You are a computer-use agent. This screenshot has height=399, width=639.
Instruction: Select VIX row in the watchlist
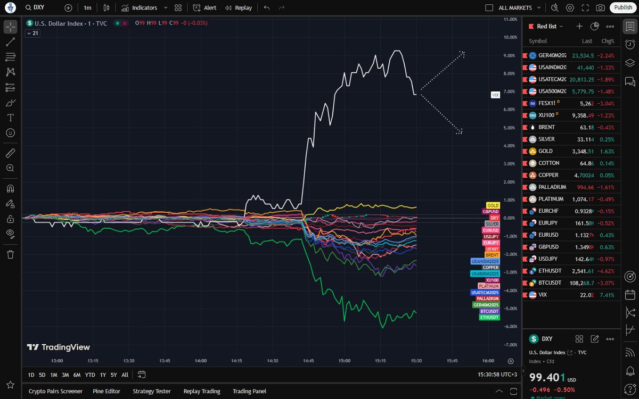(x=571, y=295)
